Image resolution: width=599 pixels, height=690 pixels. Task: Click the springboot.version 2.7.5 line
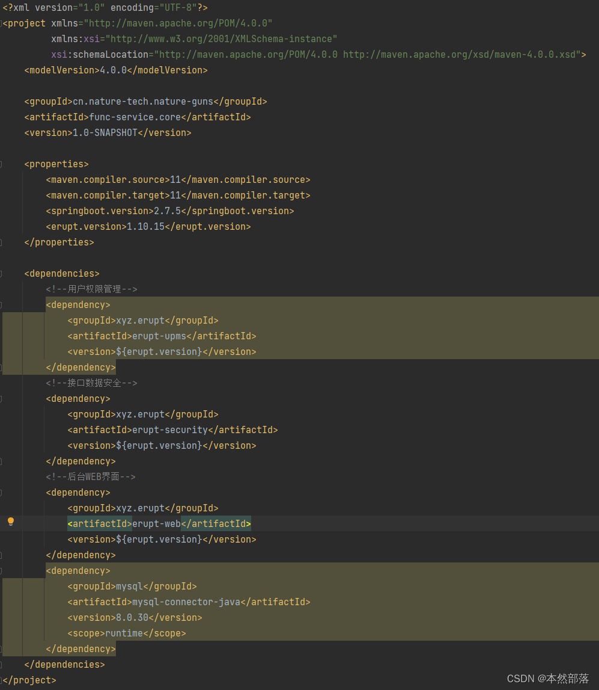pos(170,211)
